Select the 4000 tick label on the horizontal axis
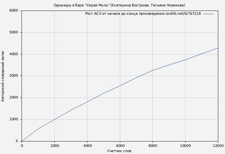 [87, 146]
